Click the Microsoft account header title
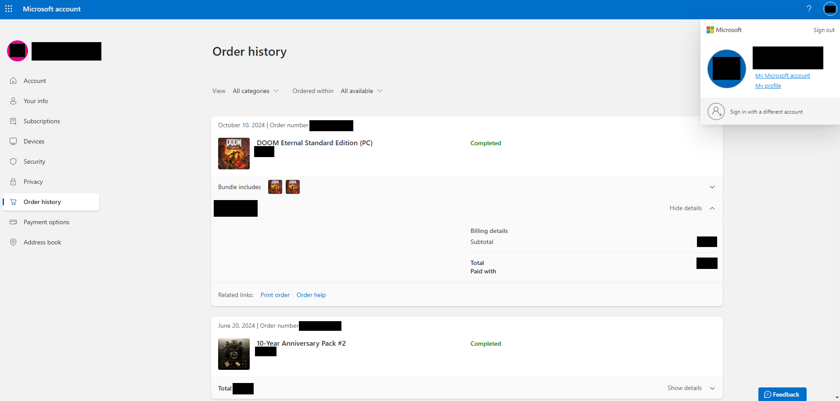The height and width of the screenshot is (401, 840). click(x=52, y=9)
